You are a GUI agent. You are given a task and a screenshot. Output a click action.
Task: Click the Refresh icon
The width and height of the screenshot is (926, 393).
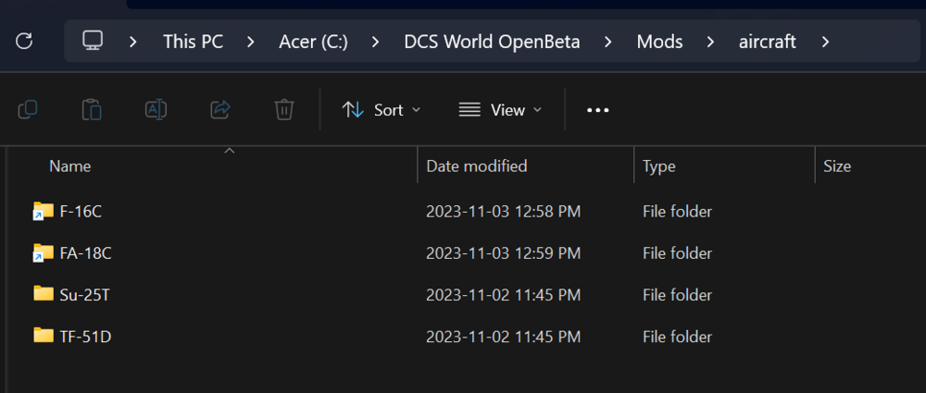(25, 42)
